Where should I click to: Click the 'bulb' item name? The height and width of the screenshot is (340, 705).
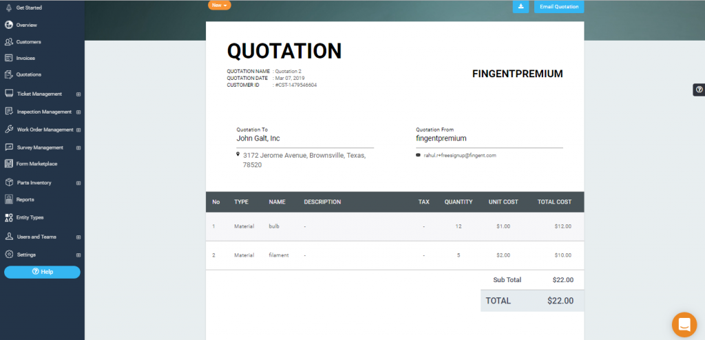274,226
